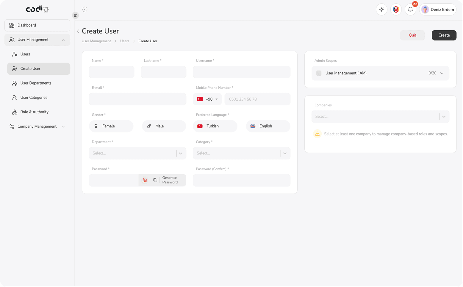Click the user avatar picture
The image size is (463, 287).
pyautogui.click(x=425, y=10)
